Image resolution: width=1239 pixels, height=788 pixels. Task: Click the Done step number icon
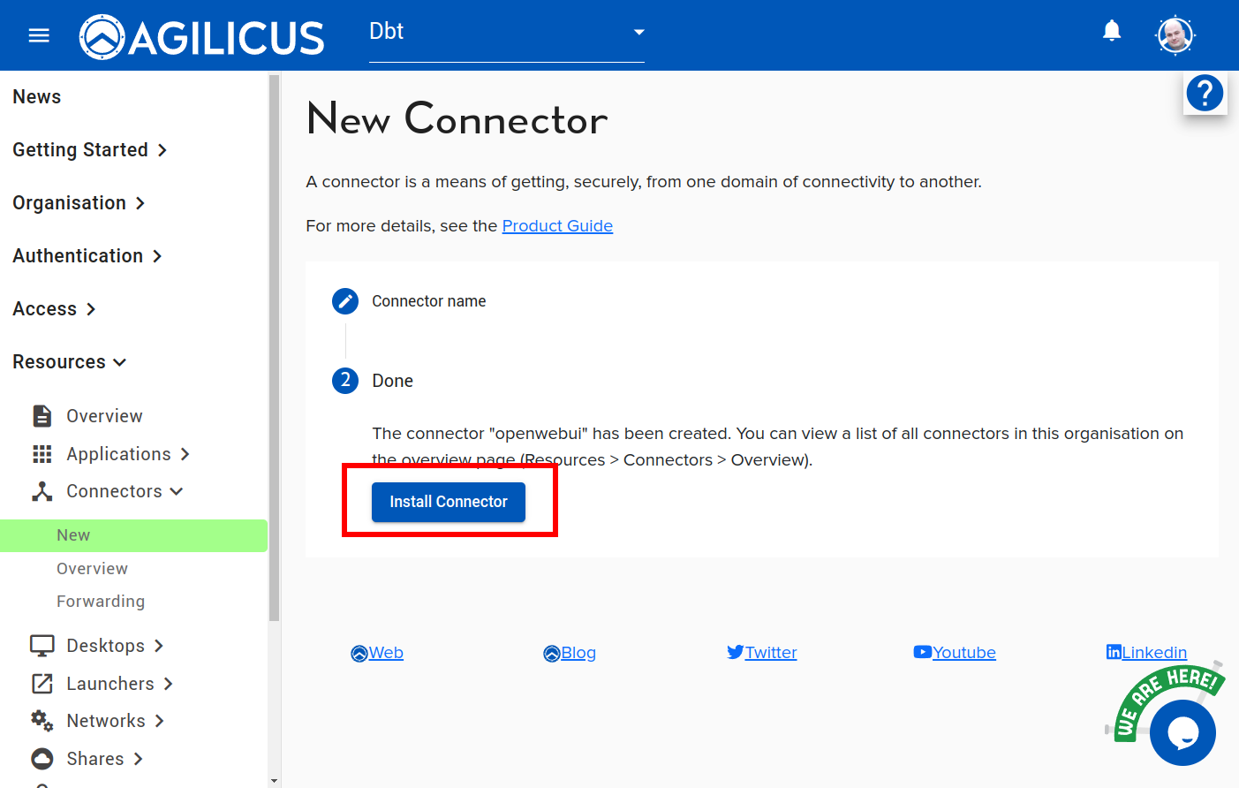[345, 381]
